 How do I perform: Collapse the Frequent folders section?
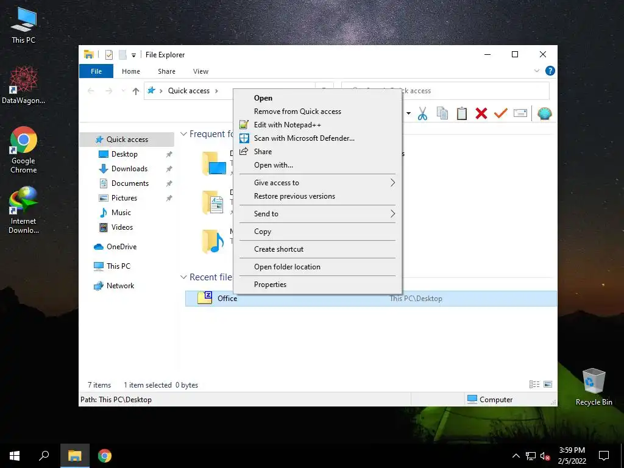184,134
